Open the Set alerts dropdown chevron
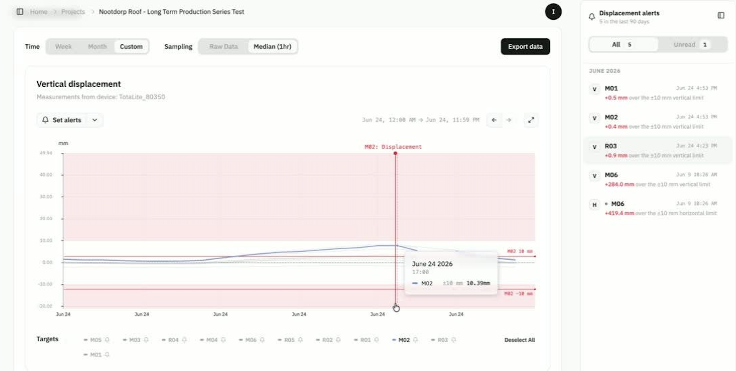The height and width of the screenshot is (371, 736). pos(95,120)
